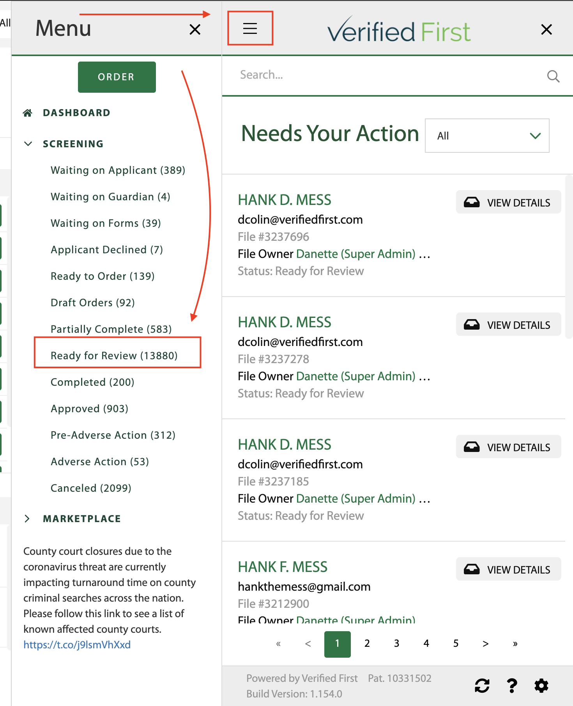The image size is (573, 706).
Task: Expand the Marketplace section chevron
Action: pos(27,519)
